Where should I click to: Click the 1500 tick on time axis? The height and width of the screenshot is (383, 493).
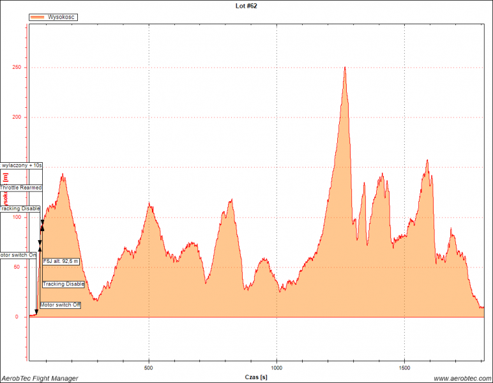tap(405, 368)
